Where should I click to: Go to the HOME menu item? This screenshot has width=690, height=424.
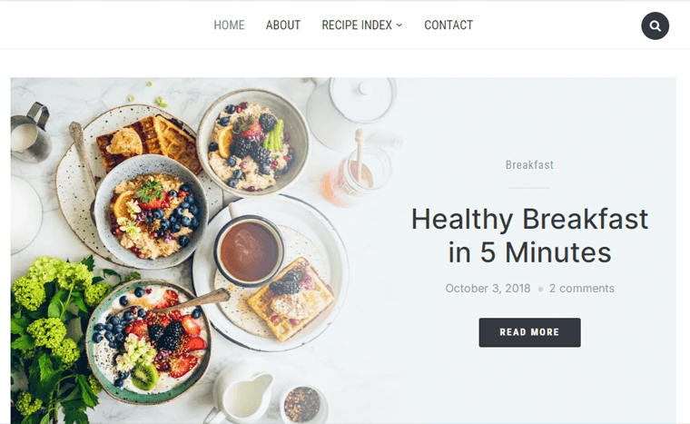[230, 25]
